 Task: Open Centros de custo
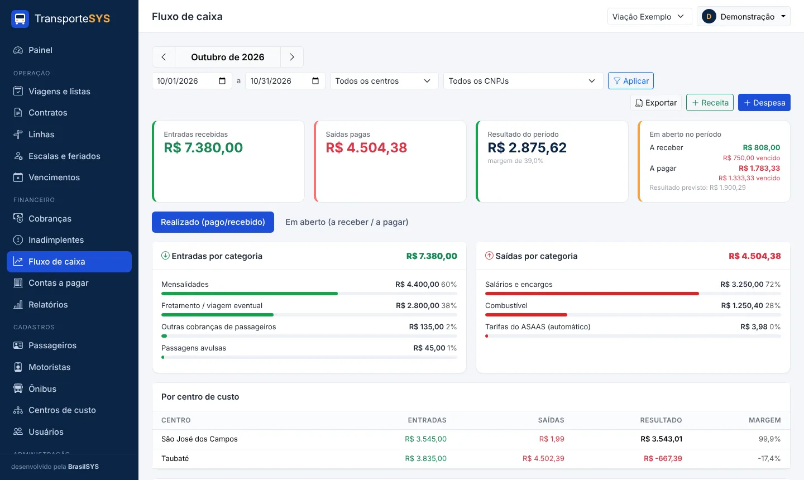[x=69, y=410]
